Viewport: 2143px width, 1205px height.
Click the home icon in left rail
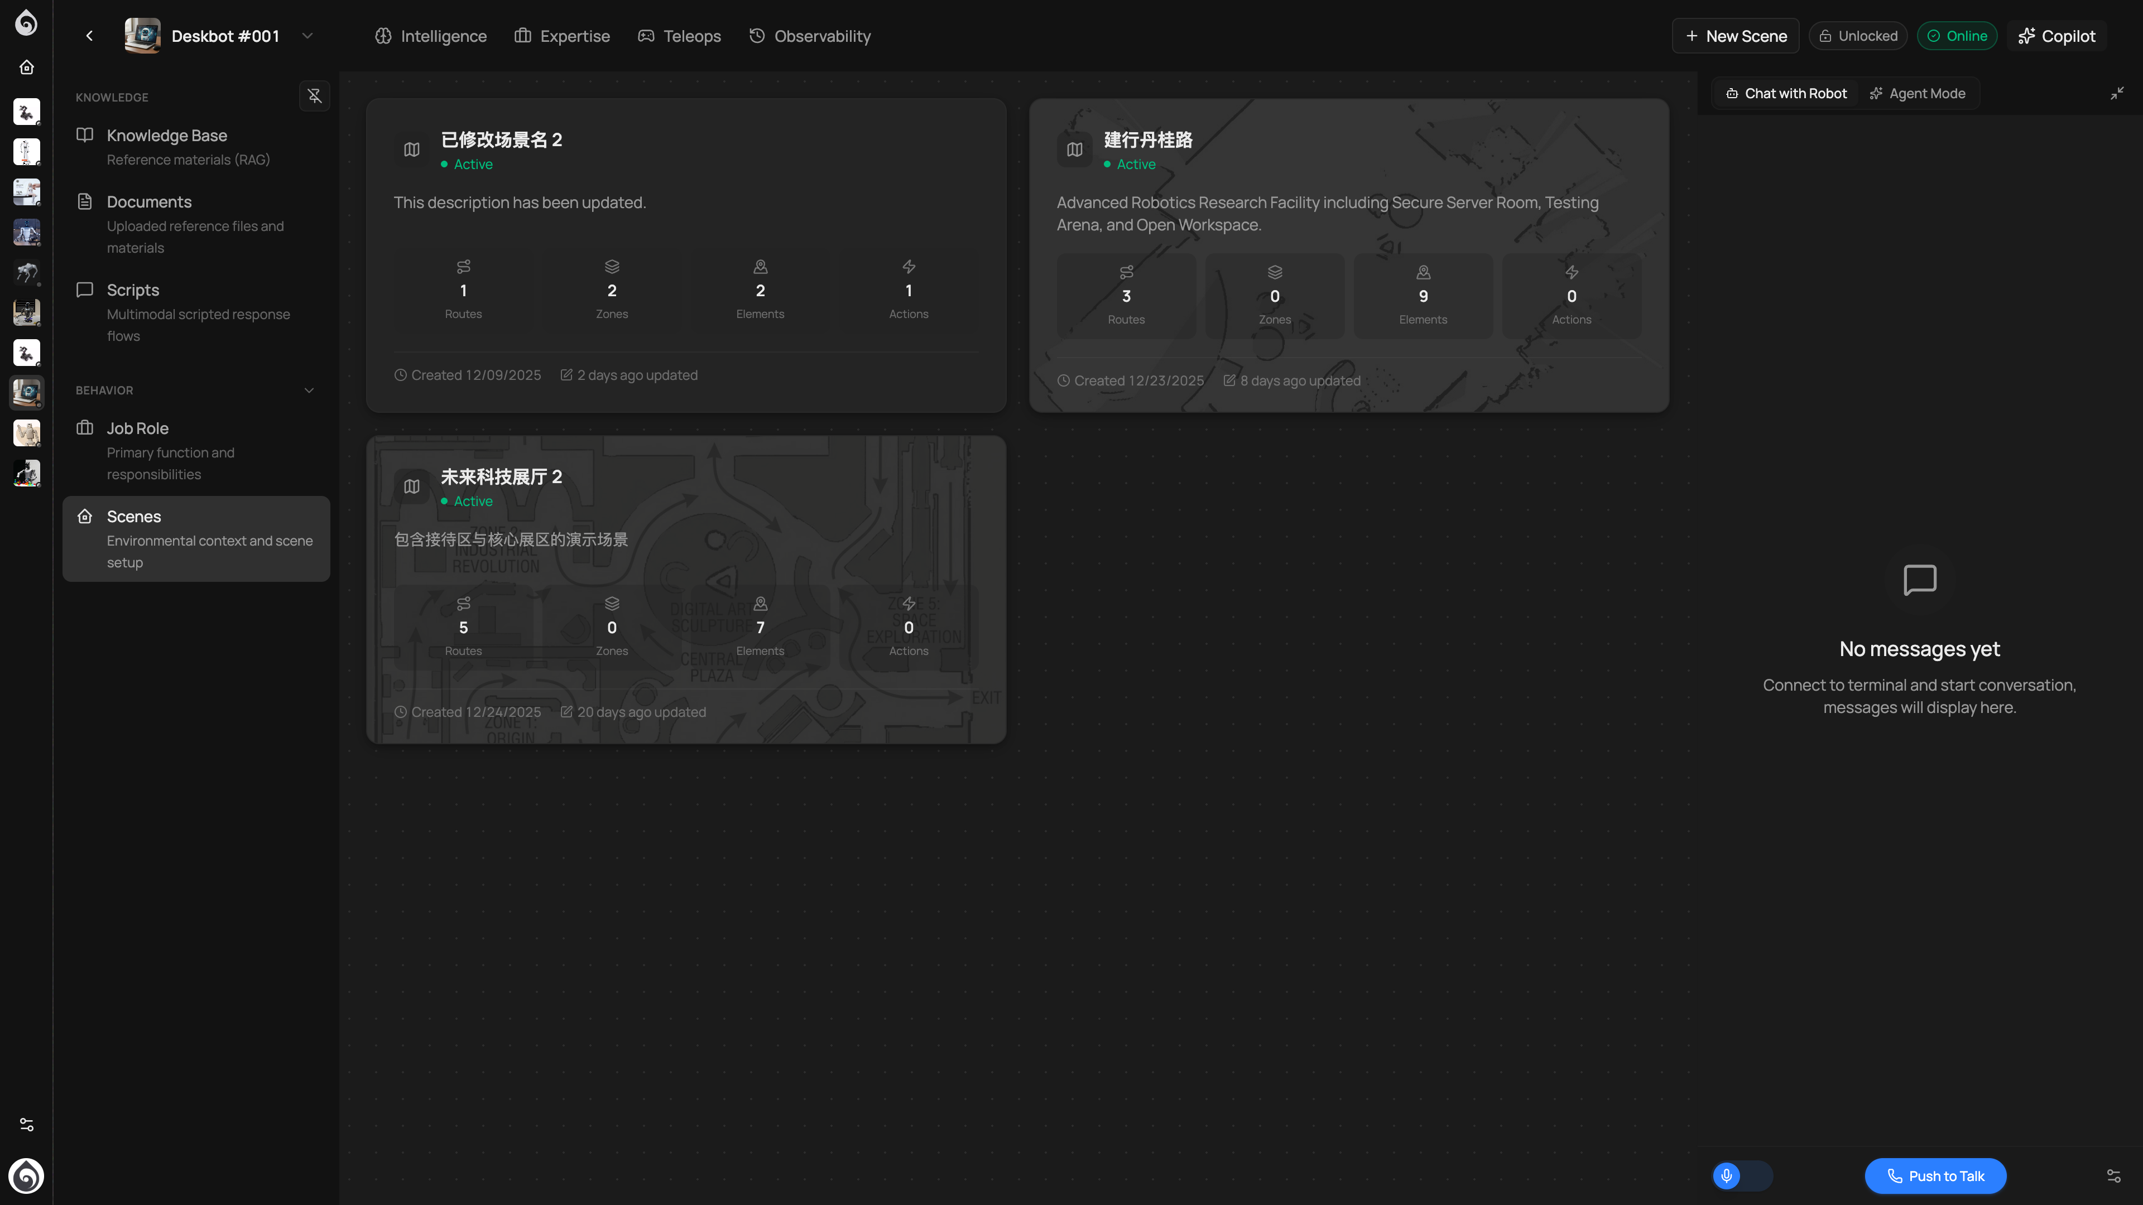coord(27,68)
